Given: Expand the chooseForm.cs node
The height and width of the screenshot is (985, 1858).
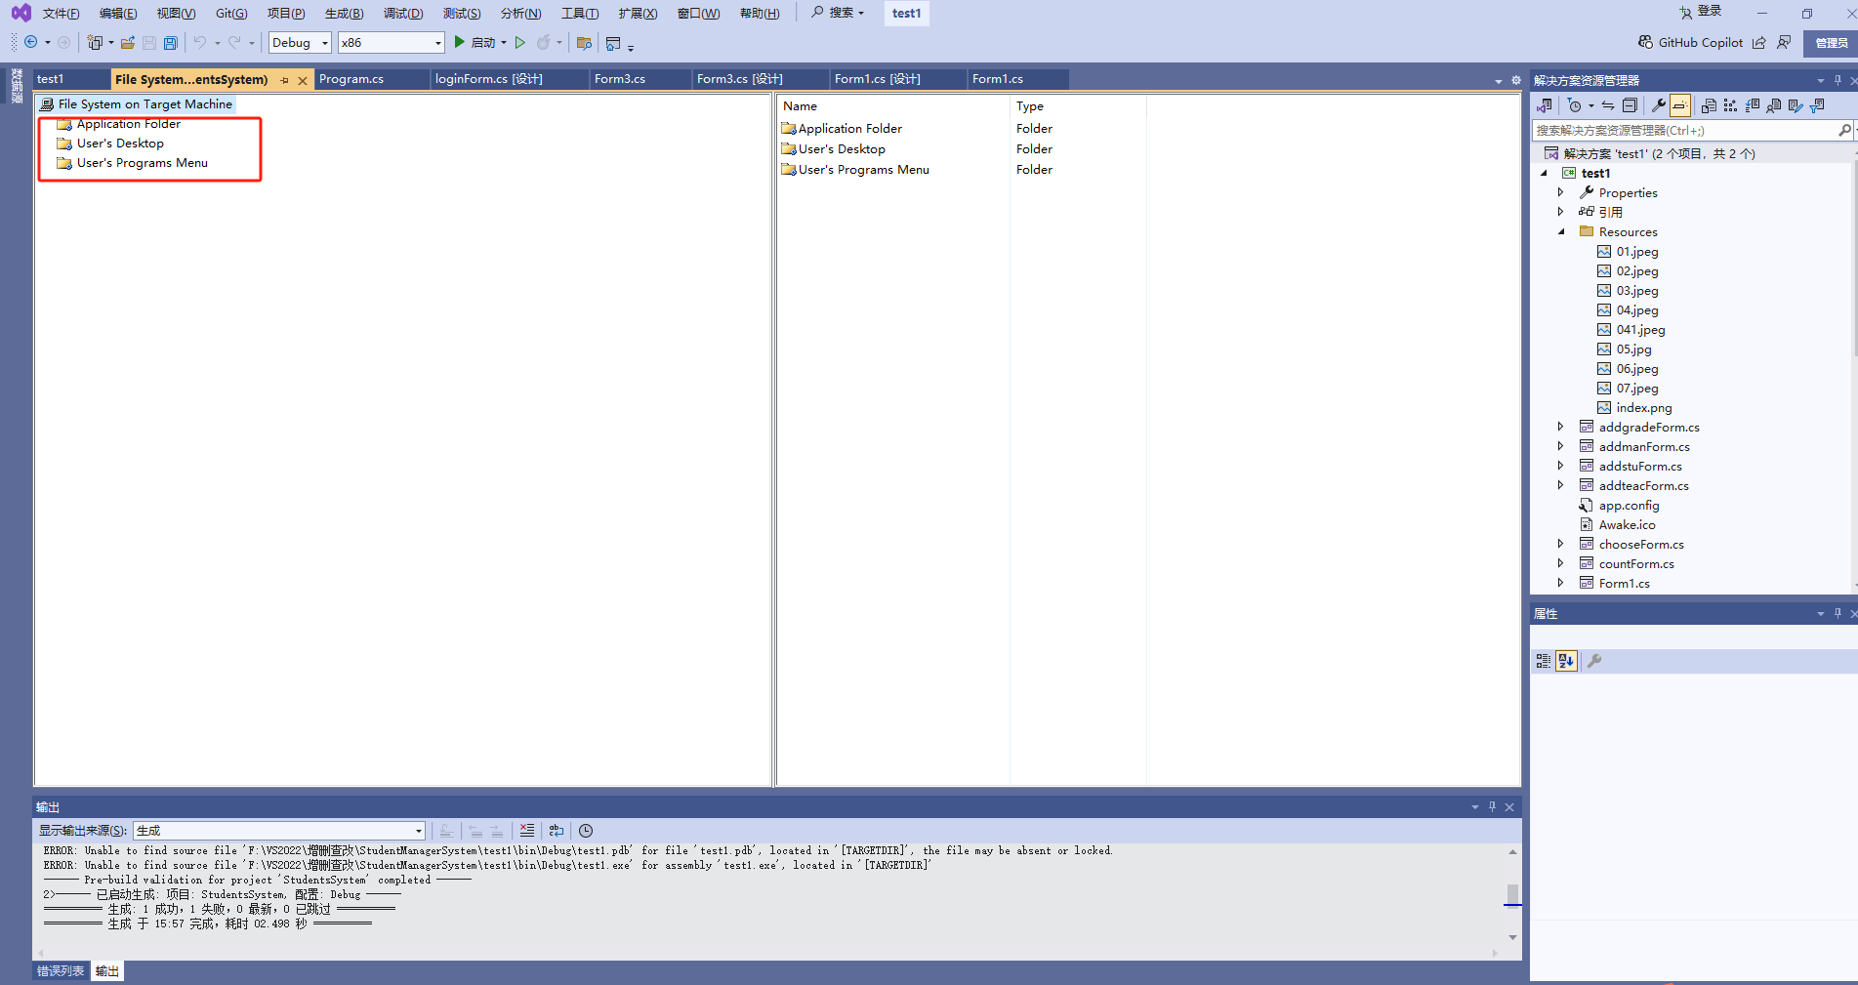Looking at the screenshot, I should click(x=1560, y=545).
